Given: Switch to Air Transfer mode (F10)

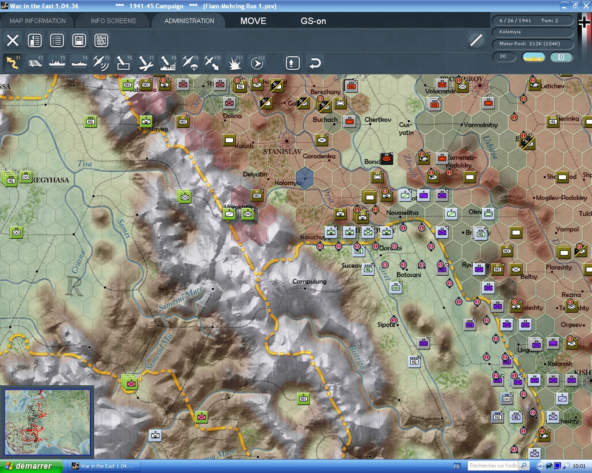Looking at the screenshot, I should point(212,62).
